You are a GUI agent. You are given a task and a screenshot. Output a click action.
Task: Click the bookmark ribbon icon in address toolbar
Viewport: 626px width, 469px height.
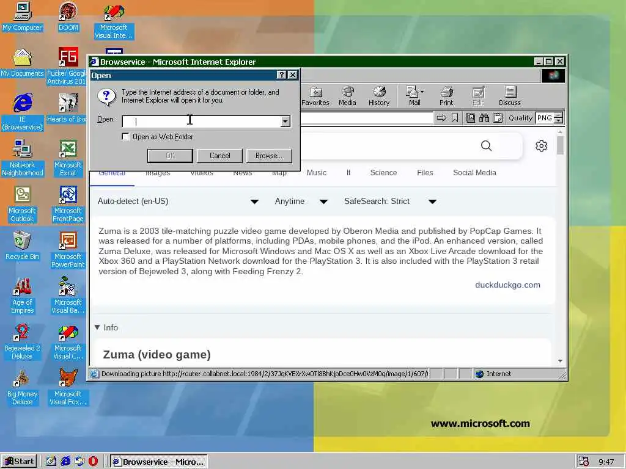(455, 118)
